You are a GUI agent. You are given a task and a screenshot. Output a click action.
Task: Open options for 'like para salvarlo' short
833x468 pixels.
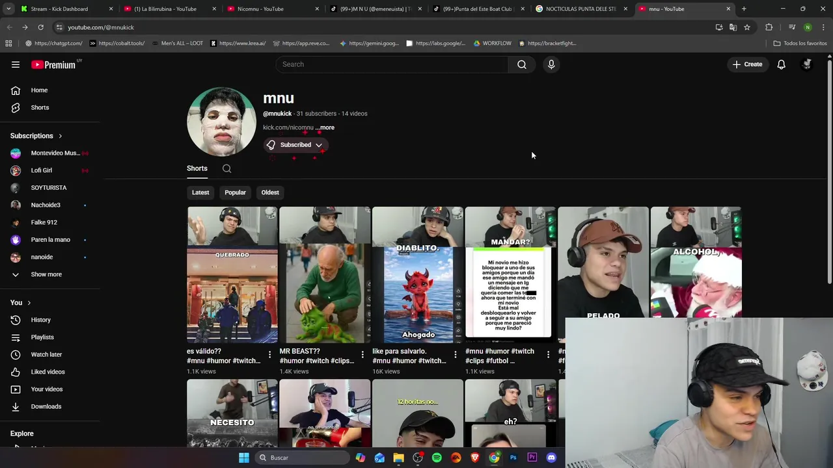(x=455, y=354)
